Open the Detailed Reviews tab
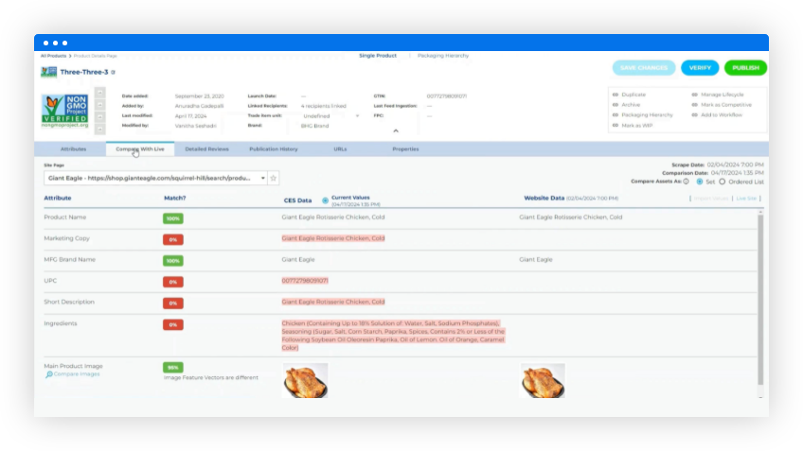This screenshot has width=803, height=451. coord(206,149)
